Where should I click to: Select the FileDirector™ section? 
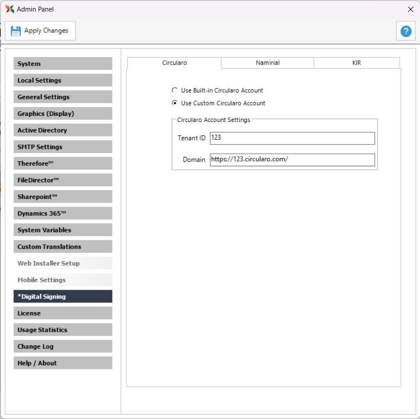(63, 180)
